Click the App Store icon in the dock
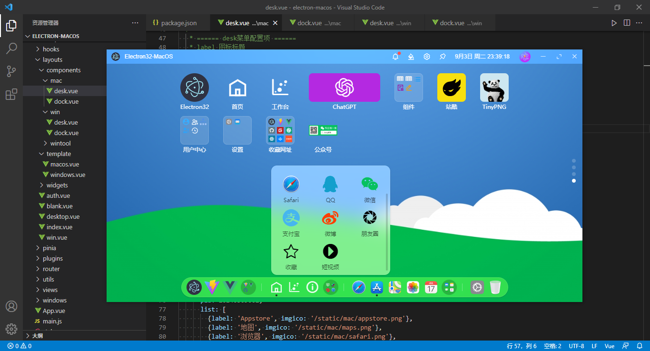The image size is (650, 351). point(377,287)
